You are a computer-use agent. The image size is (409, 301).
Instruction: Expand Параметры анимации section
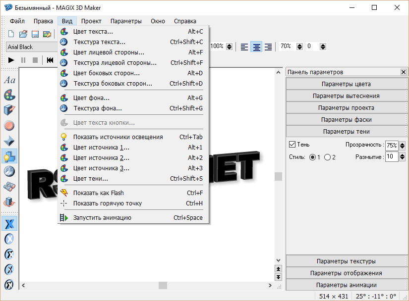346,285
